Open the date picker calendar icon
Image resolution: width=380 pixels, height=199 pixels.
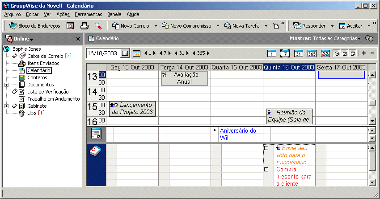point(125,53)
